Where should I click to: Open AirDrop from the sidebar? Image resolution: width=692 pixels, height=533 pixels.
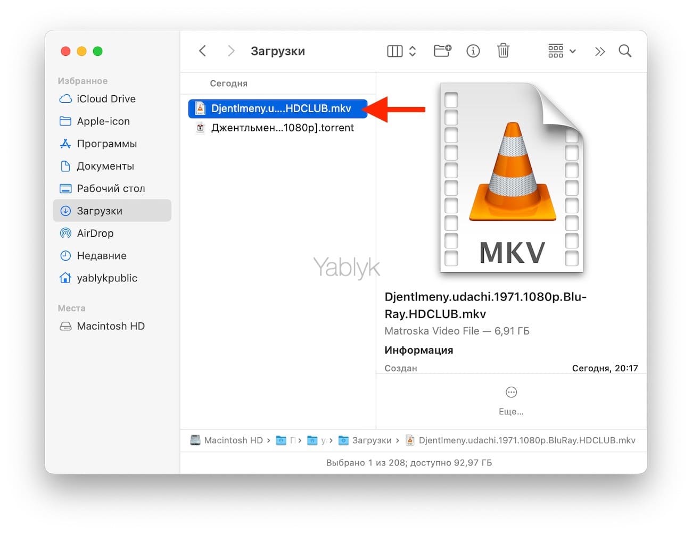tap(95, 233)
